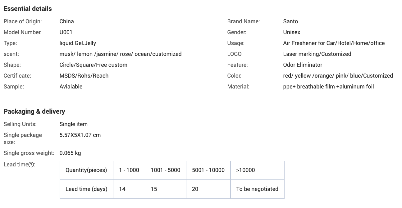Click the Lead time help question-mark icon
Screen dimensions: 402x208
pos(31,165)
